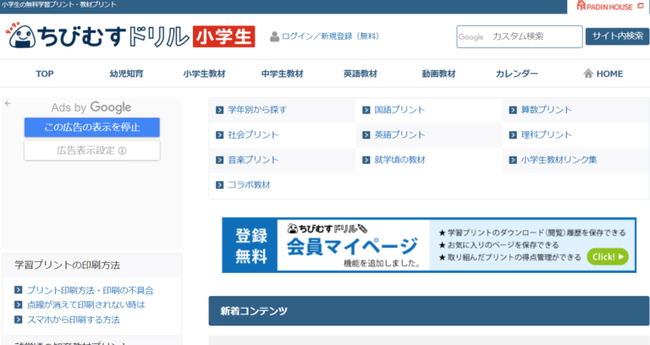Click the arrow icon beside 算数プリント
The image size is (650, 345).
[x=513, y=110]
